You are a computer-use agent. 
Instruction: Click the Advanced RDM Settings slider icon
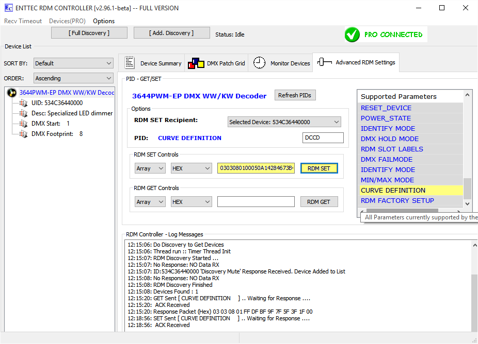point(324,62)
